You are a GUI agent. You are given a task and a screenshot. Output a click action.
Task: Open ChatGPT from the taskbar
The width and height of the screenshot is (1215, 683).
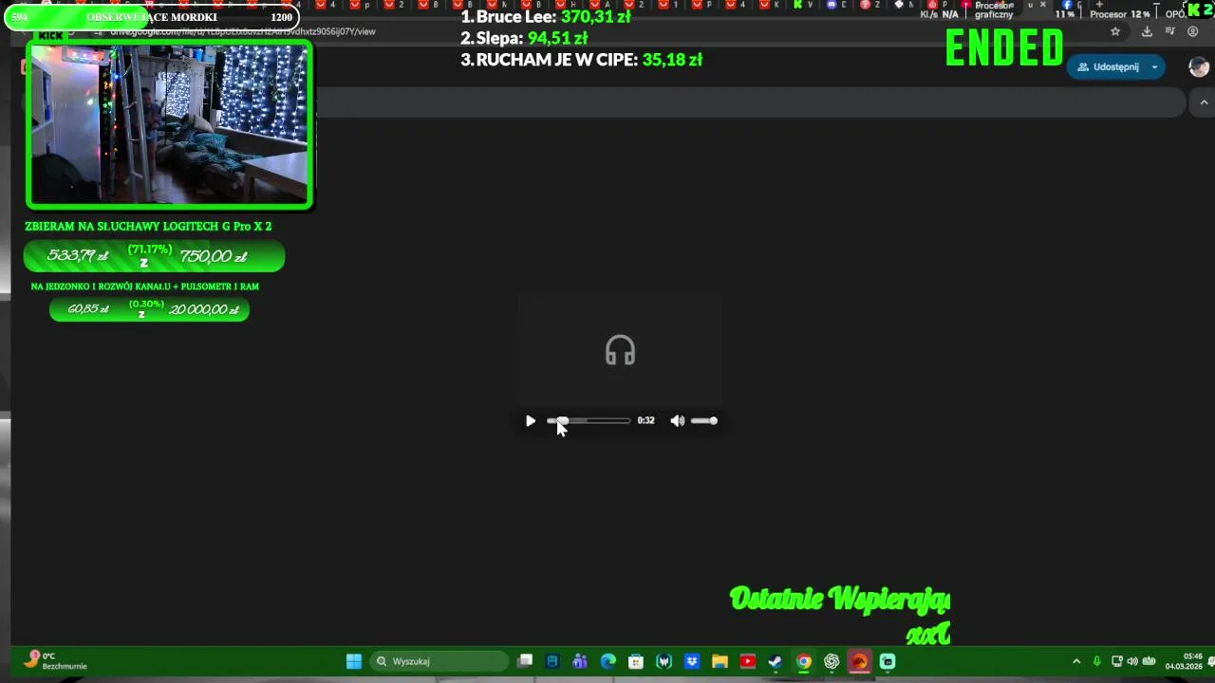[x=832, y=661]
